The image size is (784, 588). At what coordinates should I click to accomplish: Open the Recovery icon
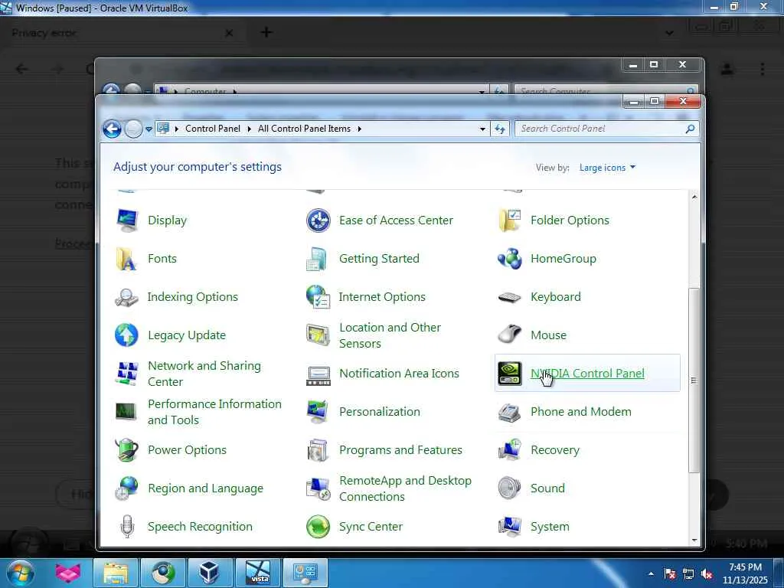click(x=509, y=450)
